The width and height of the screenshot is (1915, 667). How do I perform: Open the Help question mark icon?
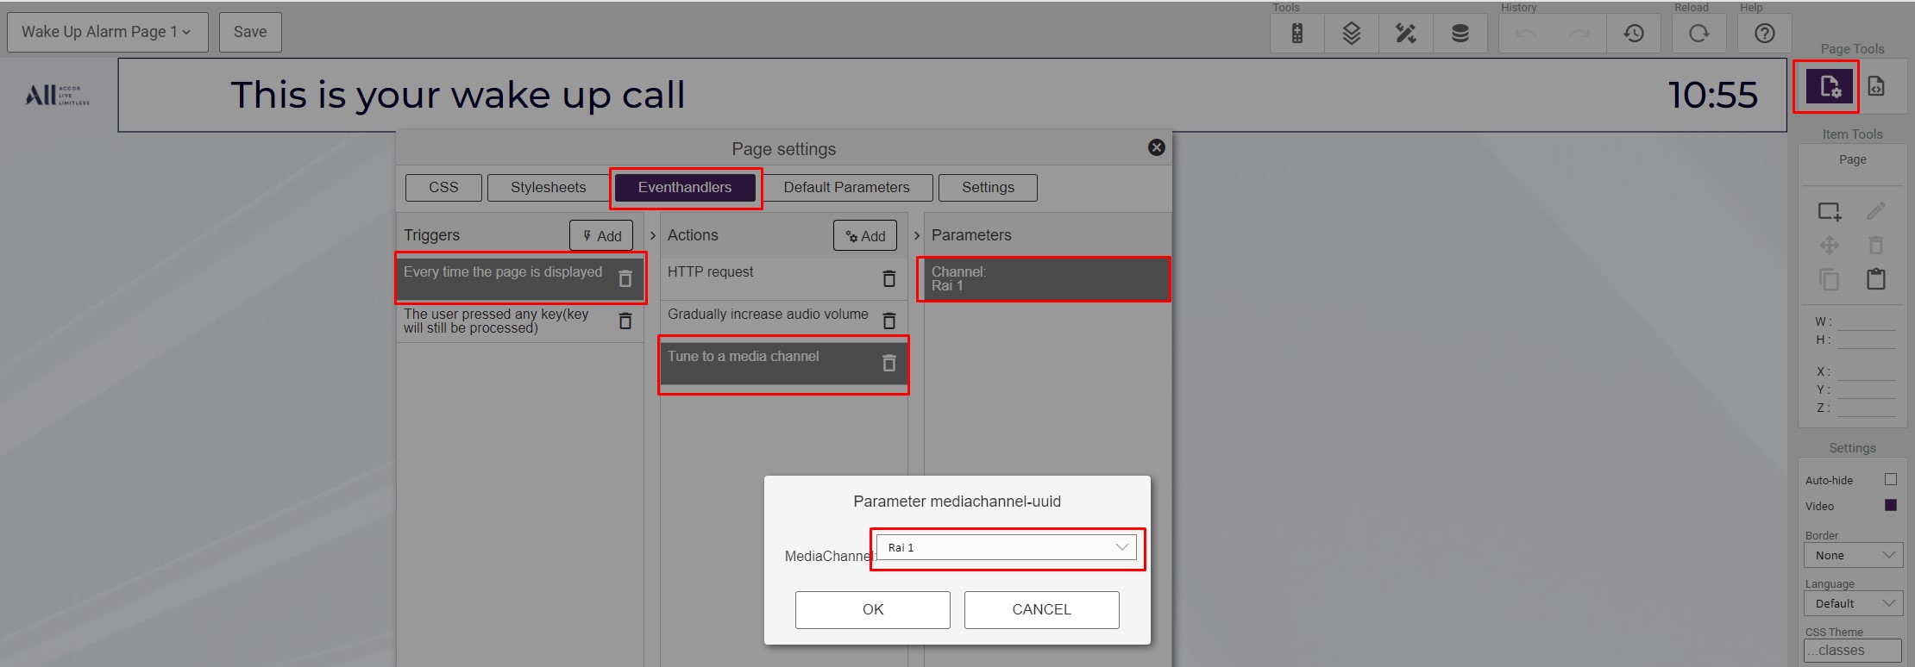[1765, 34]
